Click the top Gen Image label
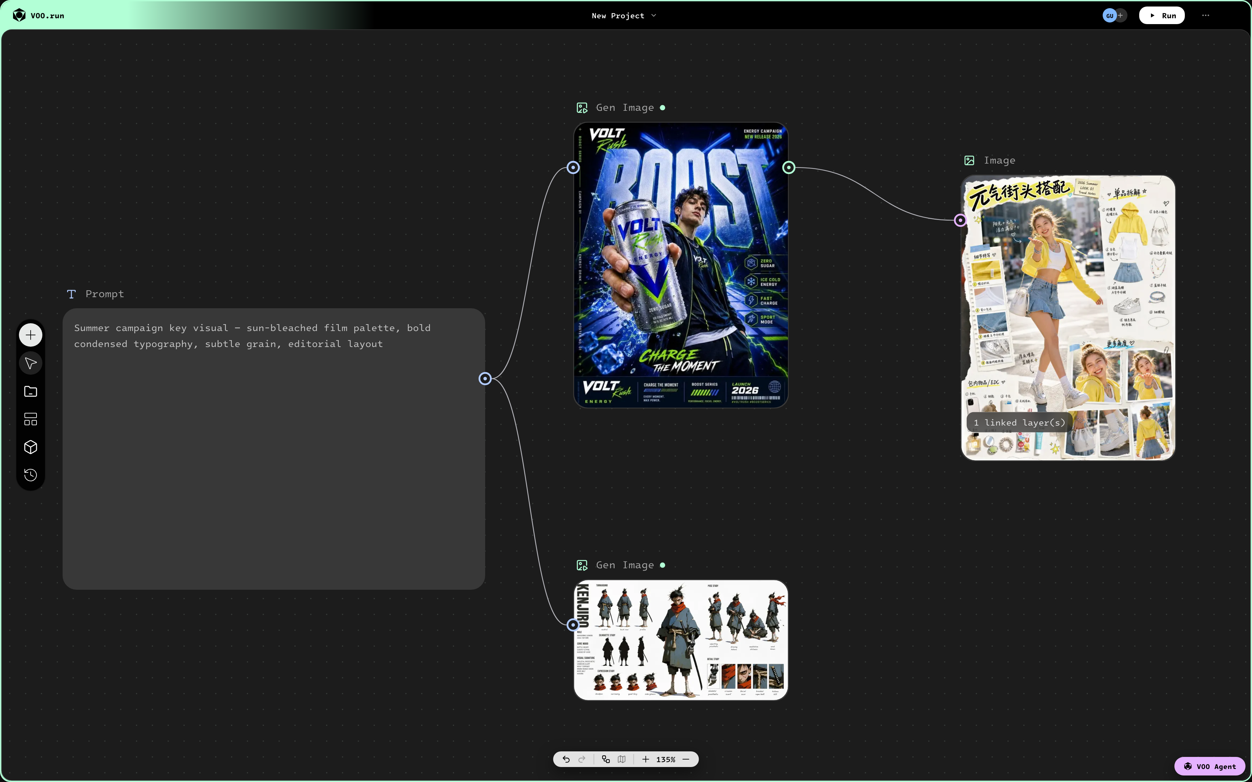This screenshot has width=1252, height=782. point(625,108)
